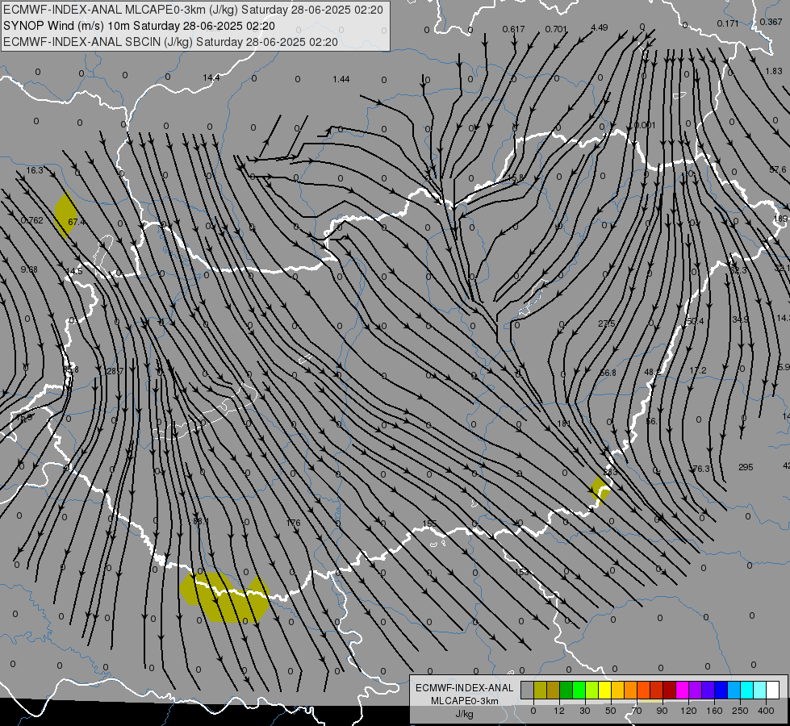
Task: Click the pure blue legend swatch
Action: coord(721,691)
